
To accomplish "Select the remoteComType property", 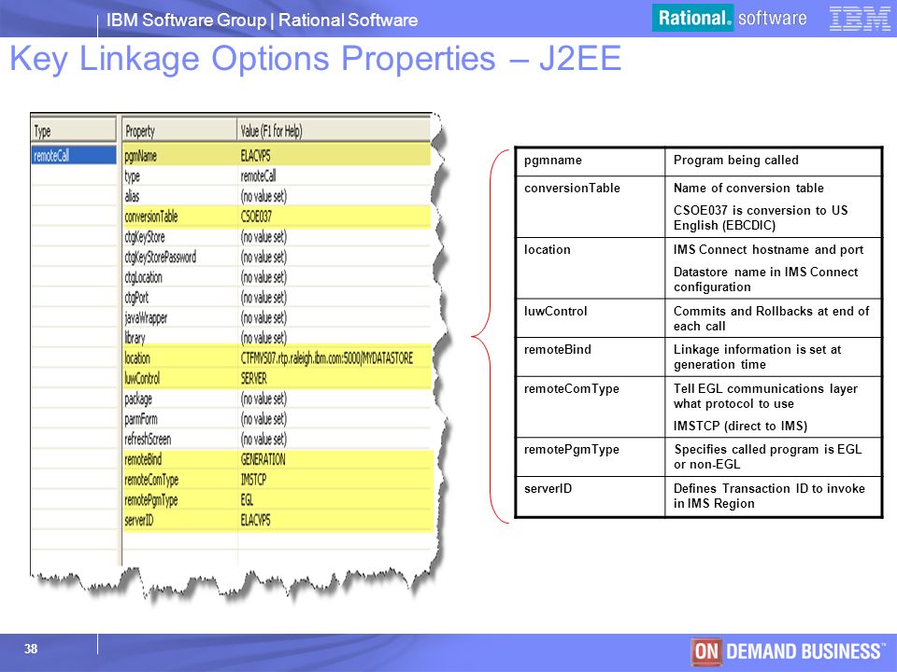I will [x=151, y=480].
